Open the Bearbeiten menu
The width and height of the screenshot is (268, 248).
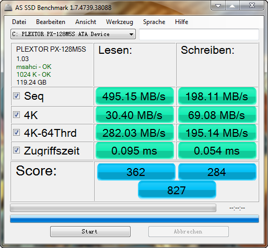pyautogui.click(x=51, y=22)
